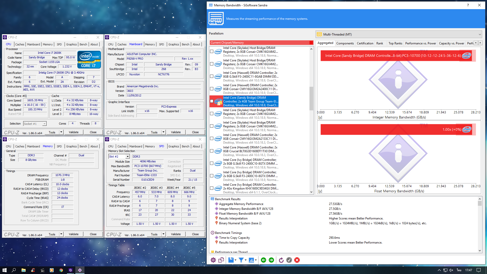487x274 pixels.
Task: Click Validate in the SPD CPU-Z window
Action: (176, 234)
